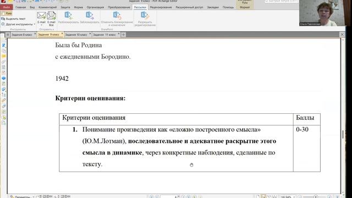Open the Помощь ribbon tab

coord(228,7)
